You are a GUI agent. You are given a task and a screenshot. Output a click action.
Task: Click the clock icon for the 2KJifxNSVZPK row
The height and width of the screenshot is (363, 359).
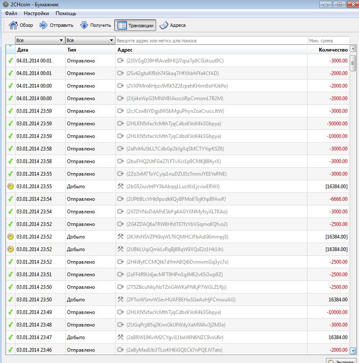(10, 236)
